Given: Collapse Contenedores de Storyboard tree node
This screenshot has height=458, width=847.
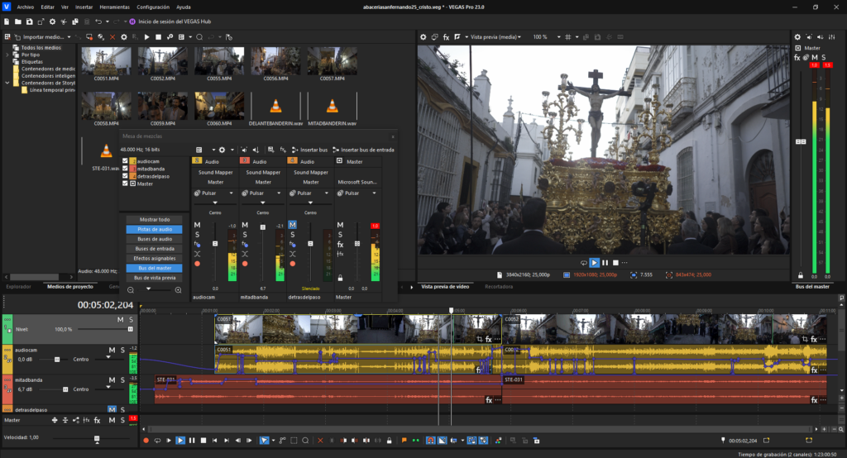Looking at the screenshot, I should pos(7,83).
